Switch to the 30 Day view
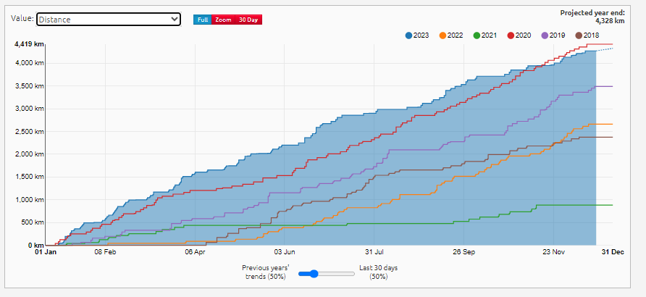Image resolution: width=646 pixels, height=297 pixels. [x=248, y=20]
